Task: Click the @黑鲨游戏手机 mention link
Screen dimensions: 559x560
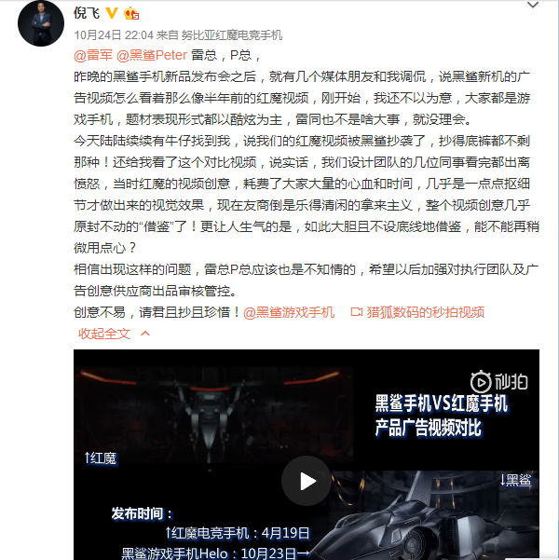Action: (x=289, y=312)
